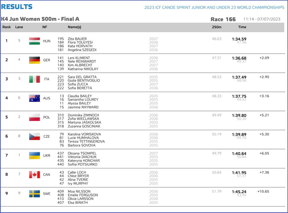Click the Germany flag icon
Screen dimensions: 288x213
click(34, 60)
